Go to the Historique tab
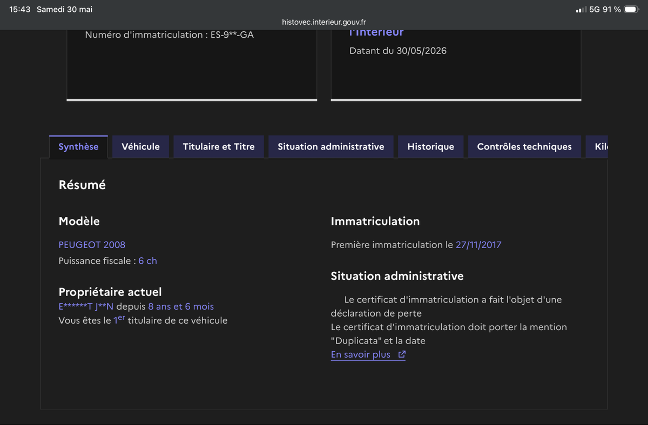This screenshot has height=425, width=648. 430,147
